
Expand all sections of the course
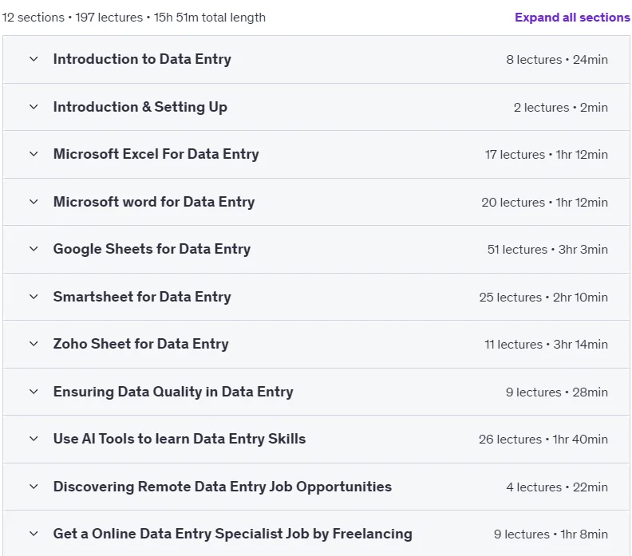point(572,18)
